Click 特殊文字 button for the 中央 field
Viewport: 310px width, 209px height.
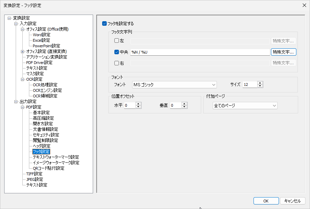(283, 52)
